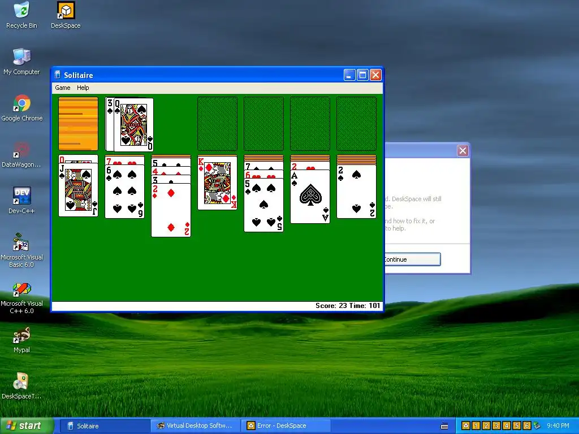Close the DeskSpace error dialog
Viewport: 579px width, 434px height.
coord(463,150)
